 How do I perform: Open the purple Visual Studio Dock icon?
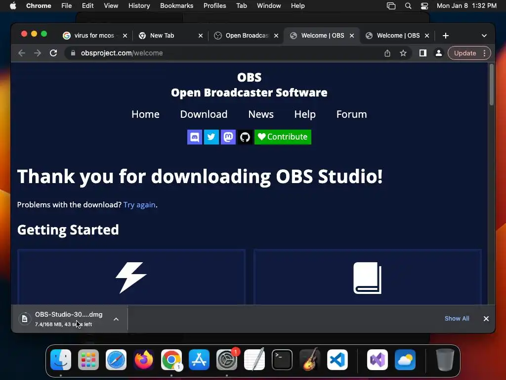tap(378, 360)
